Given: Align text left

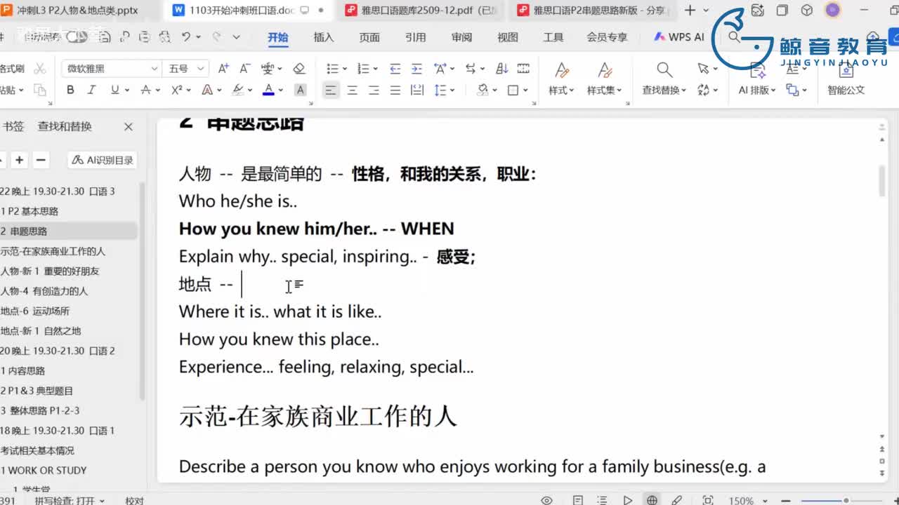Looking at the screenshot, I should [331, 90].
